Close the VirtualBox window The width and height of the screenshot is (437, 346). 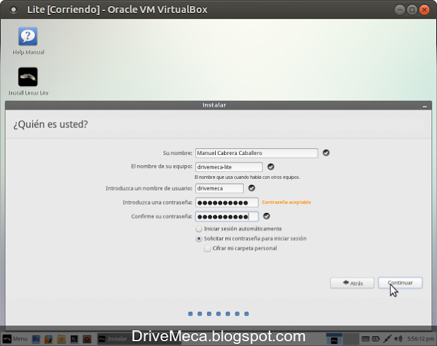[424, 10]
